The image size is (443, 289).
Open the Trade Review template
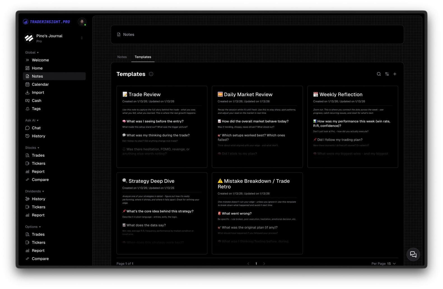(162, 127)
